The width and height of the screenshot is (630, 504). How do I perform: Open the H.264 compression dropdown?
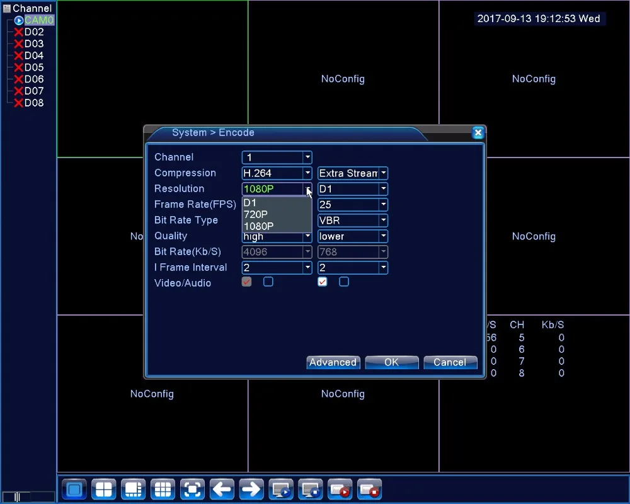[277, 173]
